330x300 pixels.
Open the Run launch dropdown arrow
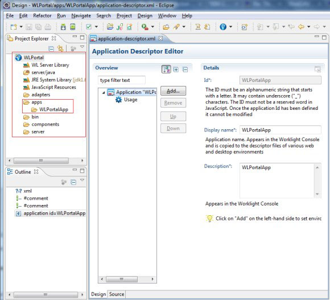[152, 27]
